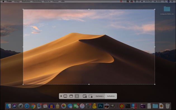Select capture selected window mode
Viewport: 176px width, 110px height.
click(x=71, y=96)
